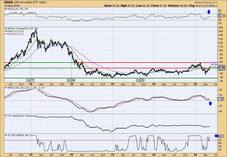Click the 94.0 SCTR value tag on the axis
The image size is (227, 157).
pyautogui.click(x=221, y=136)
